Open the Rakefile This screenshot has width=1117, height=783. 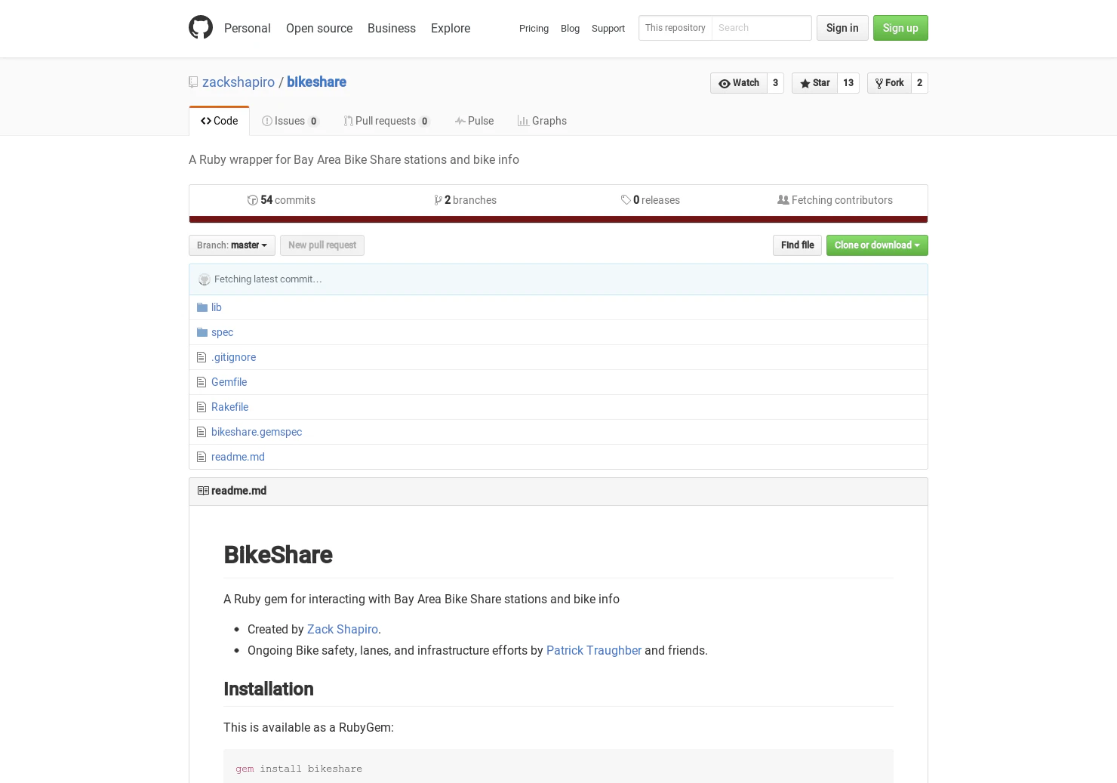(229, 407)
